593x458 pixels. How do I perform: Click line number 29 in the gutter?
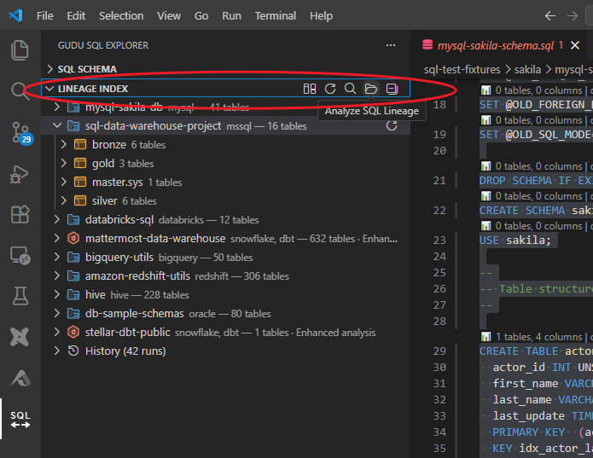(439, 351)
